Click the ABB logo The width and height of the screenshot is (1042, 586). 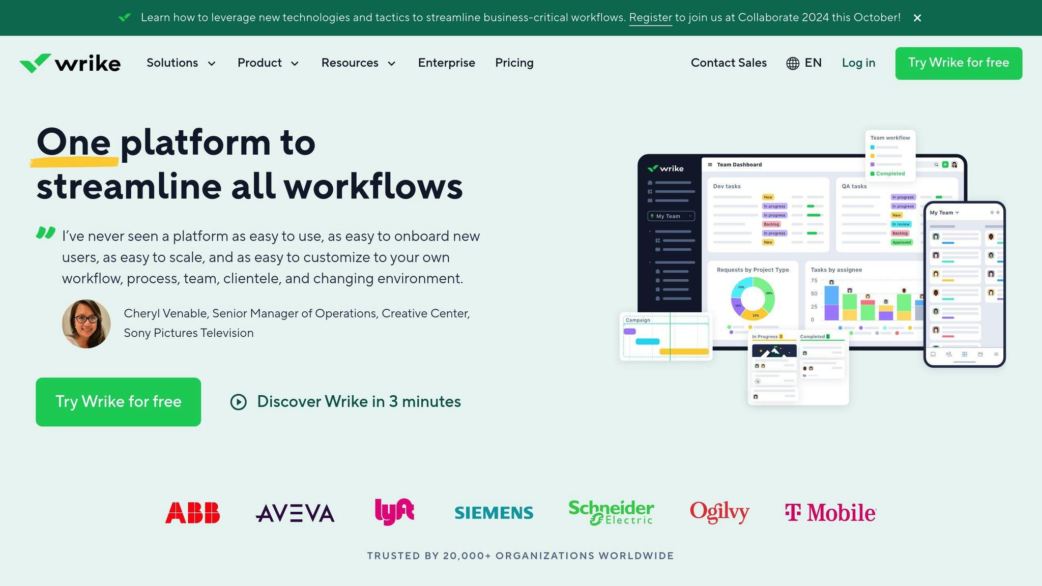coord(192,513)
